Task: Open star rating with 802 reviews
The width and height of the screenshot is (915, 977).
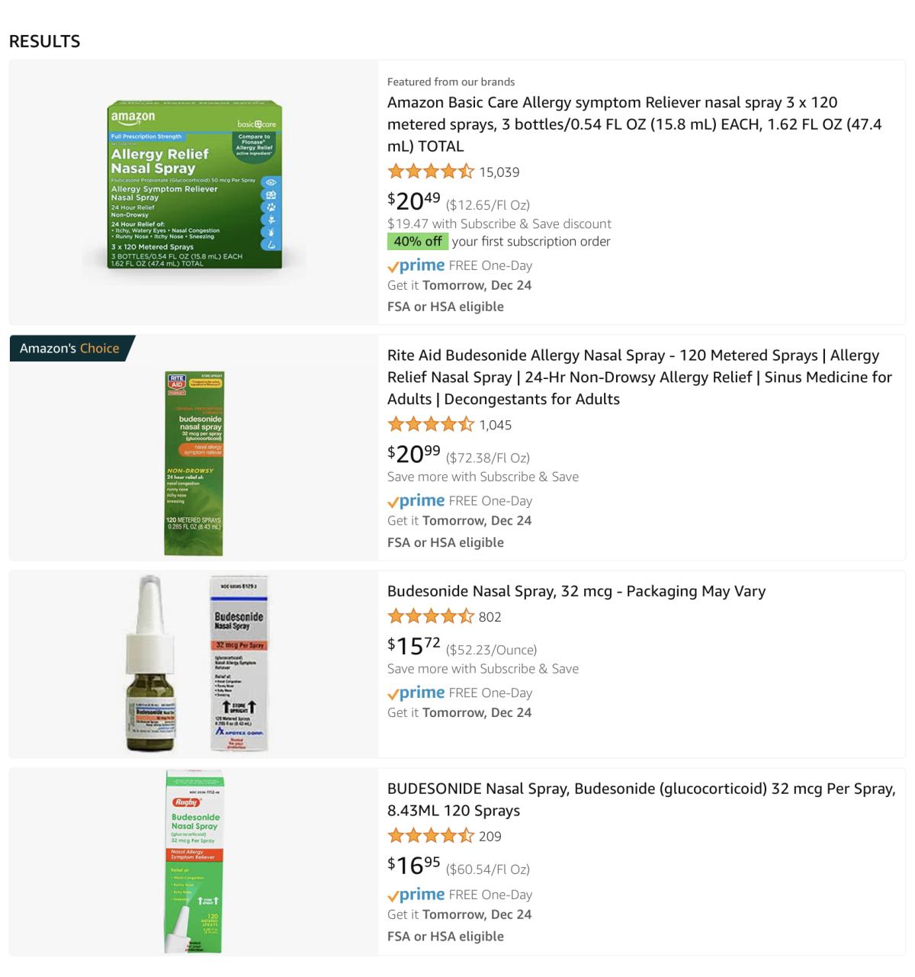Action: (x=431, y=617)
